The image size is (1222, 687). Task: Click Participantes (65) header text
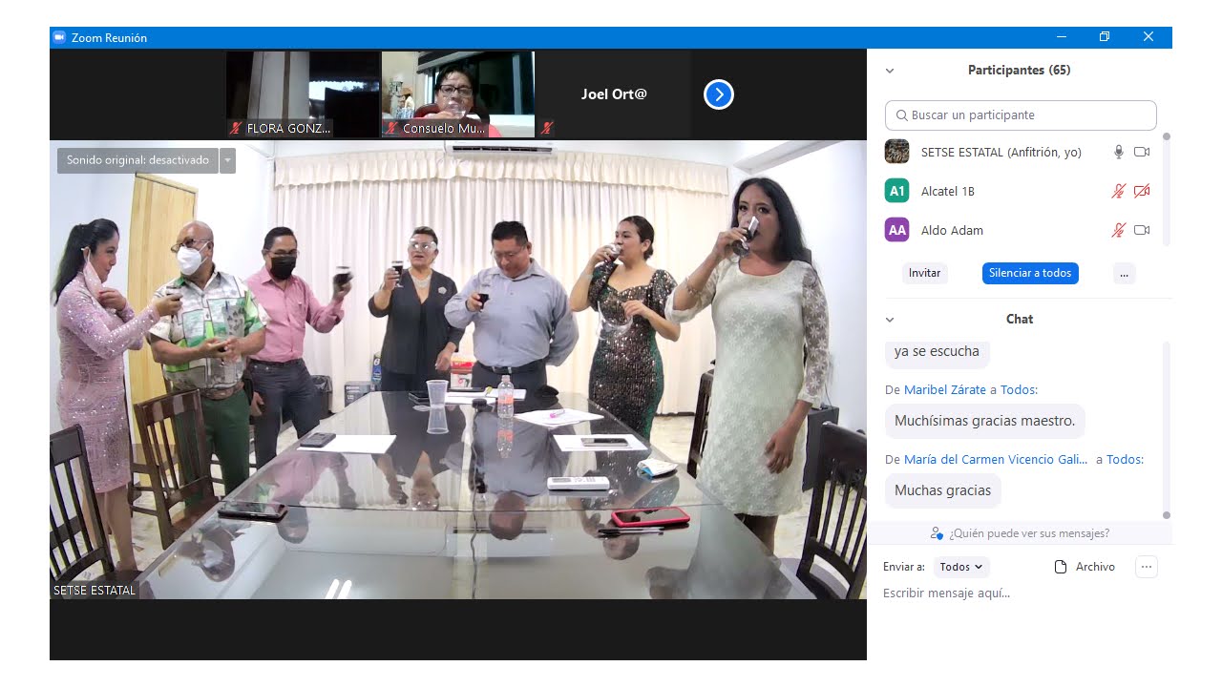[x=1019, y=71]
